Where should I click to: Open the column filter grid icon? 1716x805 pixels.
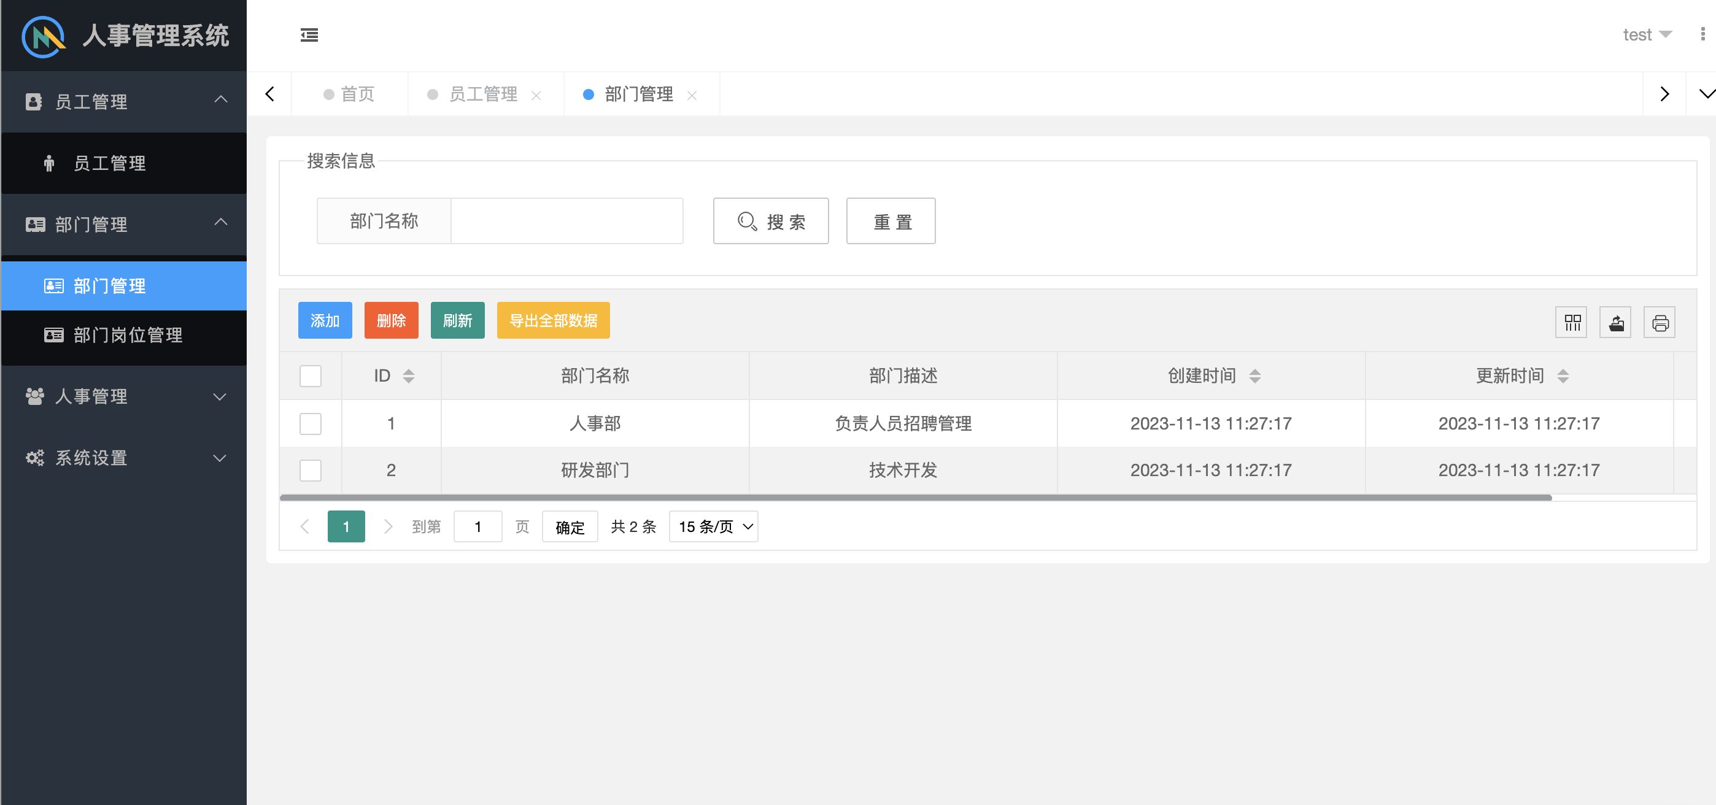(1572, 322)
